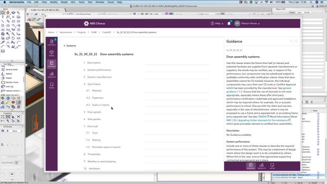Toggle Snap to Intersection
Screen dimensions: 327x184
(x=19, y=117)
